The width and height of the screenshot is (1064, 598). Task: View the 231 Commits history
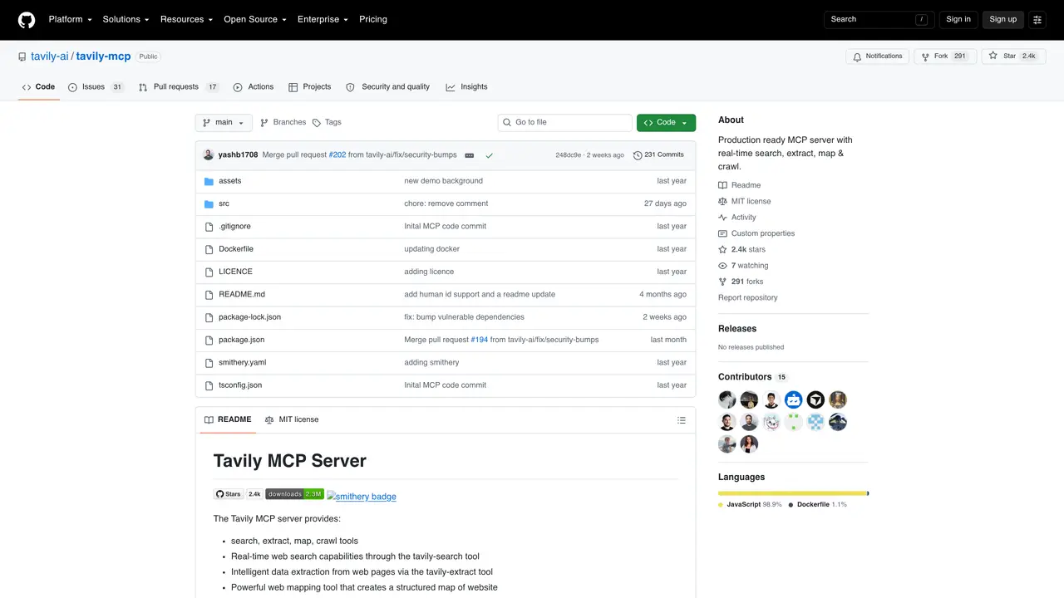[658, 155]
